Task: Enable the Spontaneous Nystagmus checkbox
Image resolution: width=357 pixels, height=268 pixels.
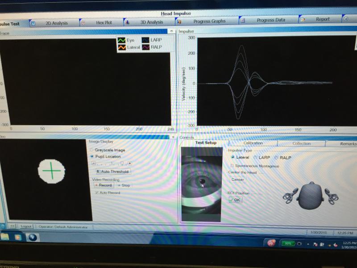Action: tap(232, 166)
